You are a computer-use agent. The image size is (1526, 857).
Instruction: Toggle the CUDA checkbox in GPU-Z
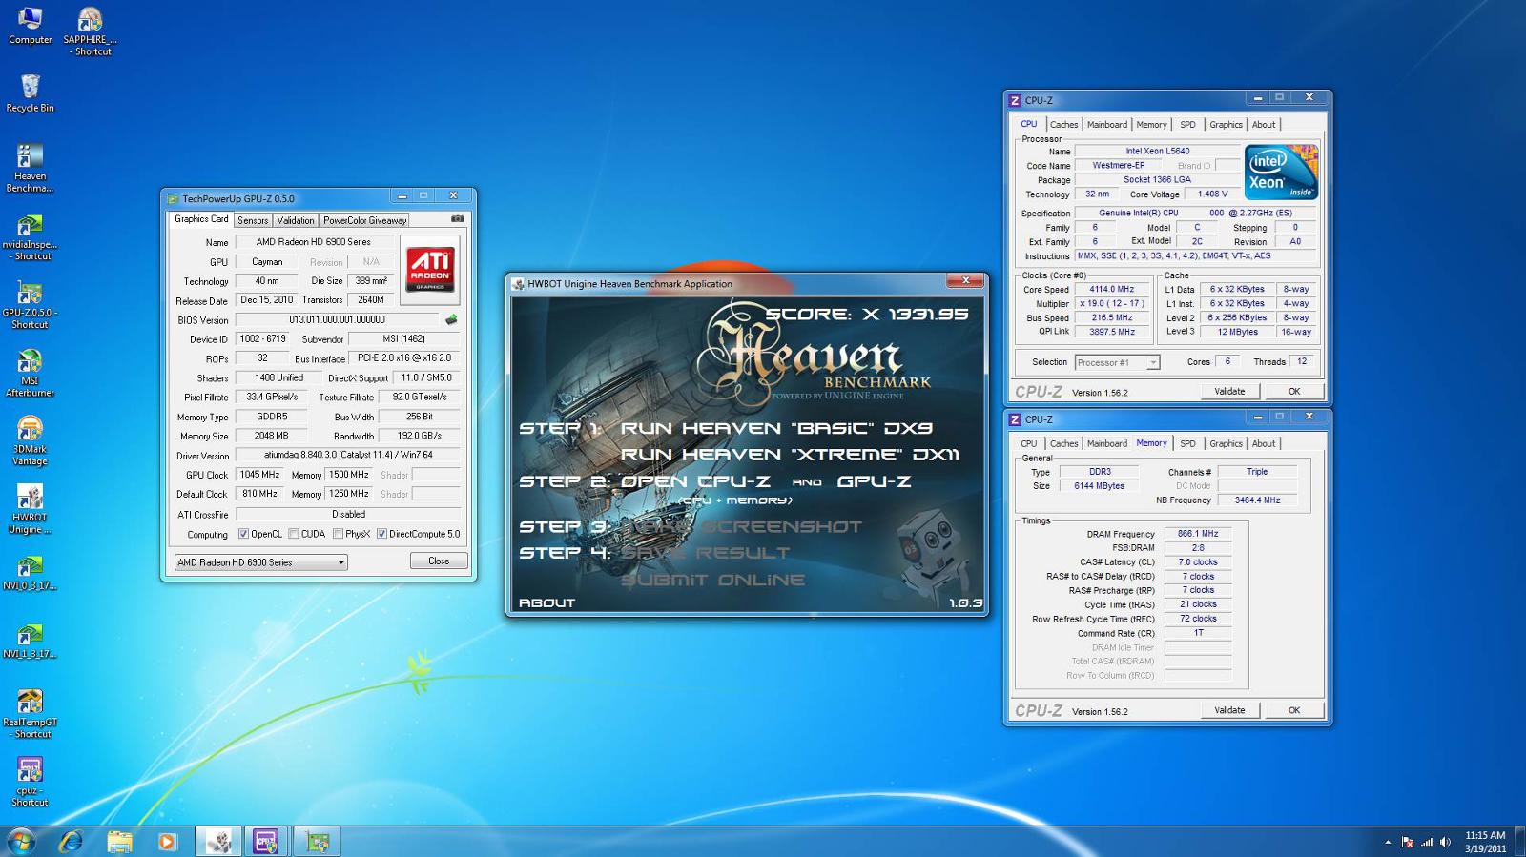pyautogui.click(x=294, y=534)
